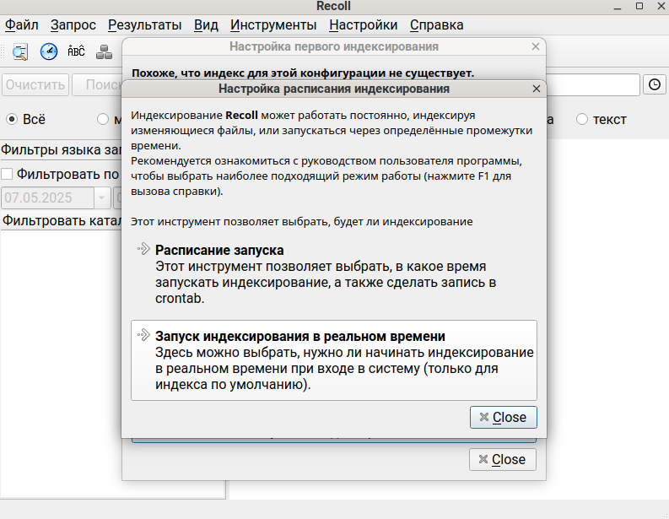Open search history clock button
The height and width of the screenshot is (519, 669).
click(655, 84)
